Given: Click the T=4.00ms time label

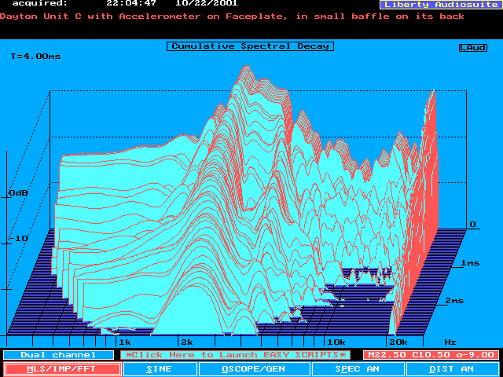Looking at the screenshot, I should click(x=35, y=57).
